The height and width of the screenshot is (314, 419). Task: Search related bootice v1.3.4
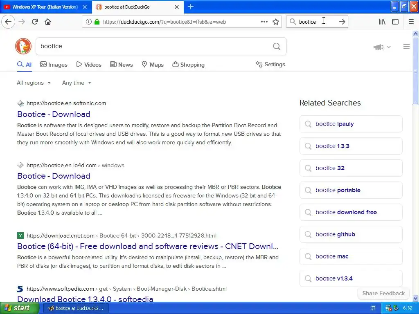pyautogui.click(x=351, y=278)
